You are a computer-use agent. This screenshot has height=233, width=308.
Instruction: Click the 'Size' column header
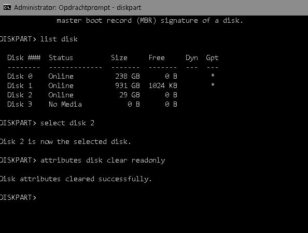[119, 57]
